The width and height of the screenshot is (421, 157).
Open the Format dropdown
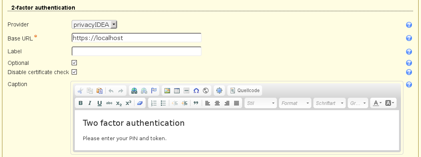coord(295,103)
